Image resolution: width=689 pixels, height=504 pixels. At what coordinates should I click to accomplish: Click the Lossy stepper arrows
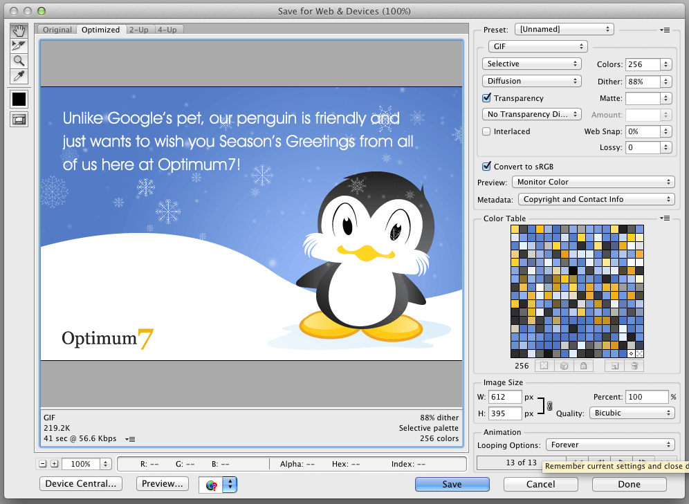pyautogui.click(x=665, y=147)
